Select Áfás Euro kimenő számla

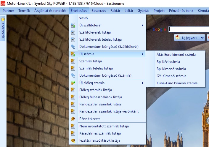tap(176, 55)
